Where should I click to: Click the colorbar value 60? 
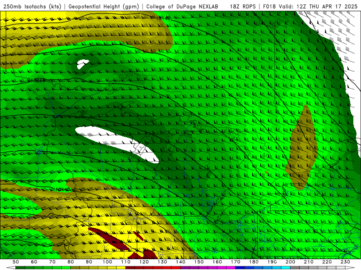34,262
